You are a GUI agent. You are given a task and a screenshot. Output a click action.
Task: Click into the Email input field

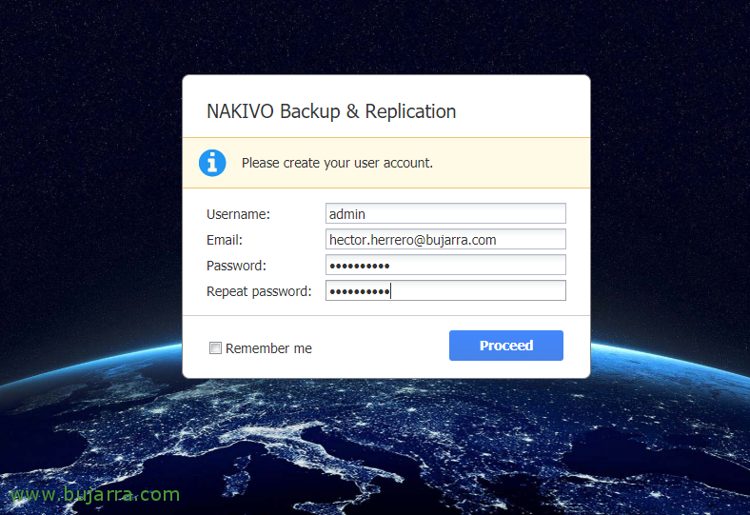445,240
